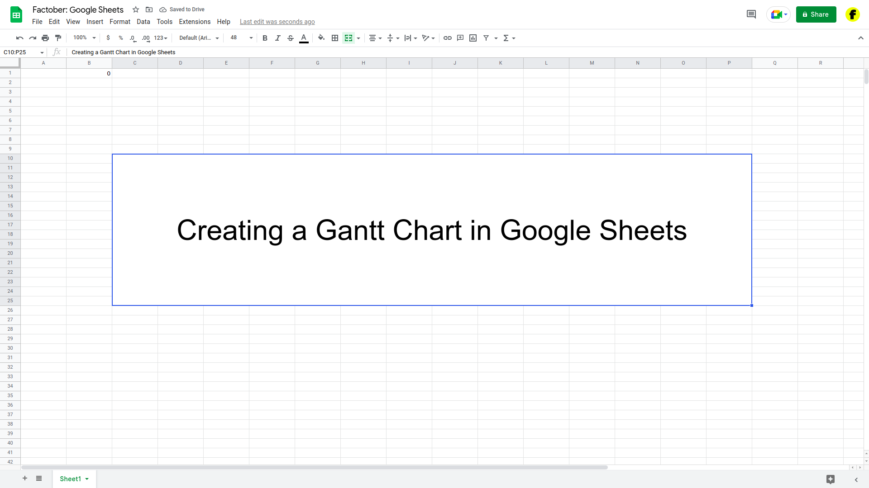Format as currency with dollar icon
This screenshot has height=488, width=869.
tap(108, 38)
